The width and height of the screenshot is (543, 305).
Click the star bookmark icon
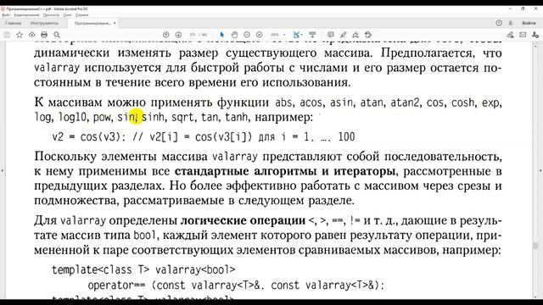coord(20,35)
